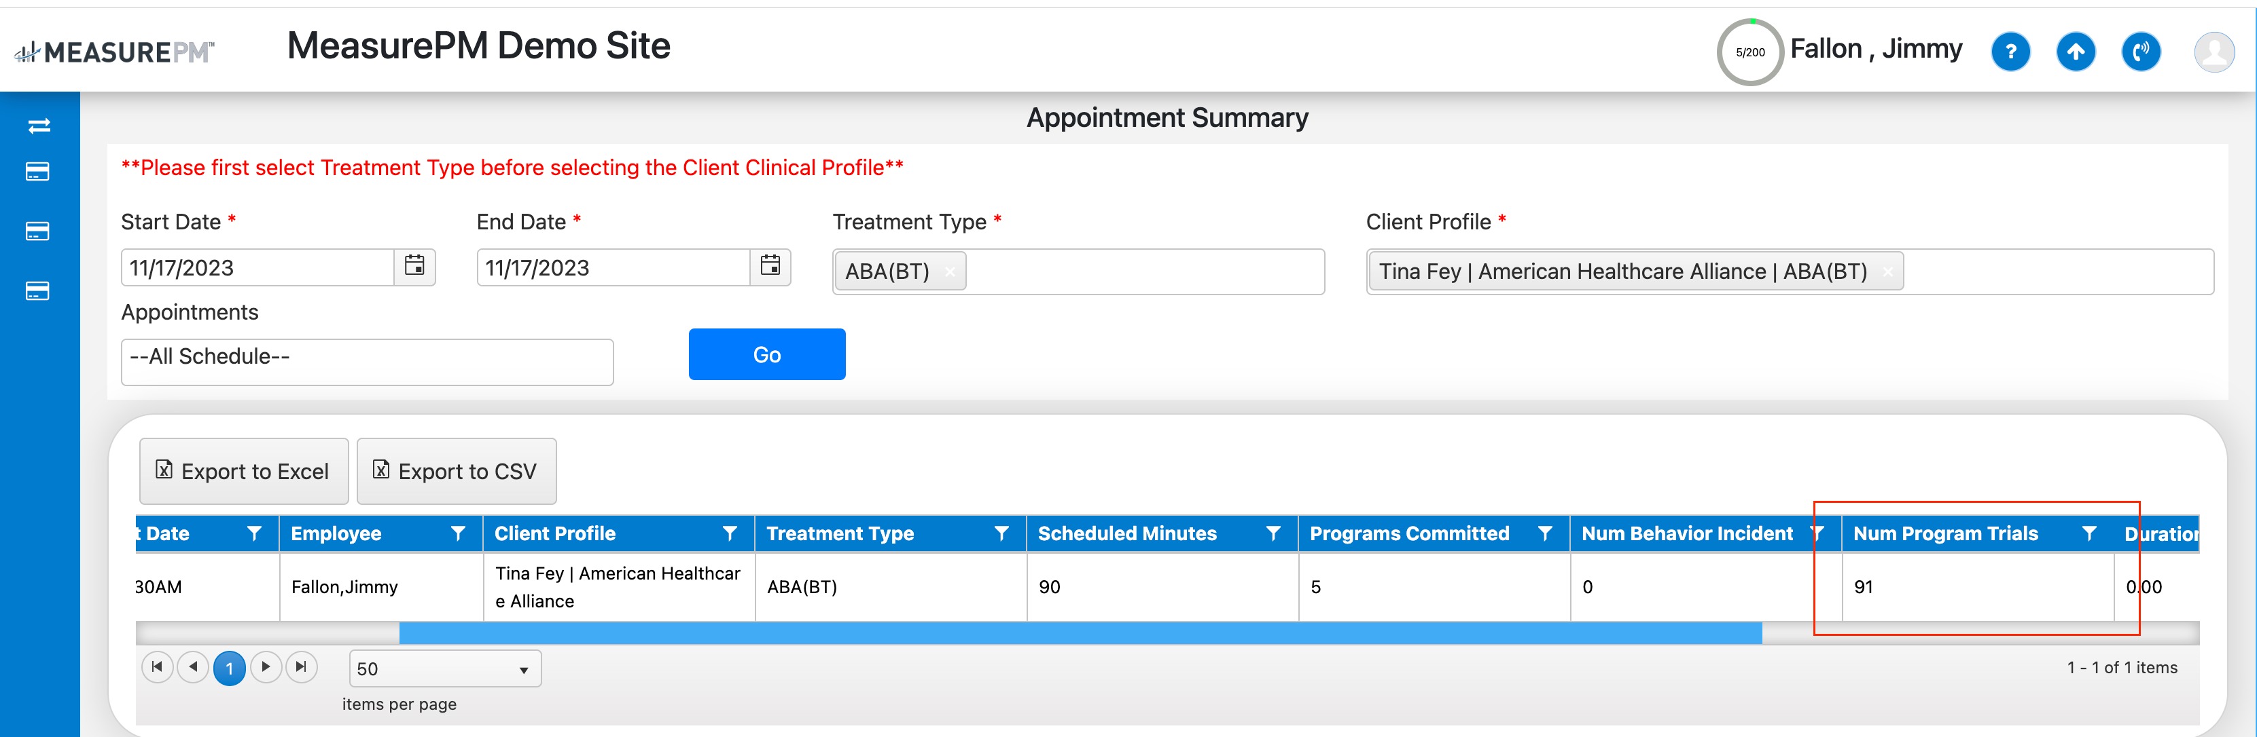Click the horizontal table scrollbar
This screenshot has height=737, width=2257.
(x=1080, y=634)
